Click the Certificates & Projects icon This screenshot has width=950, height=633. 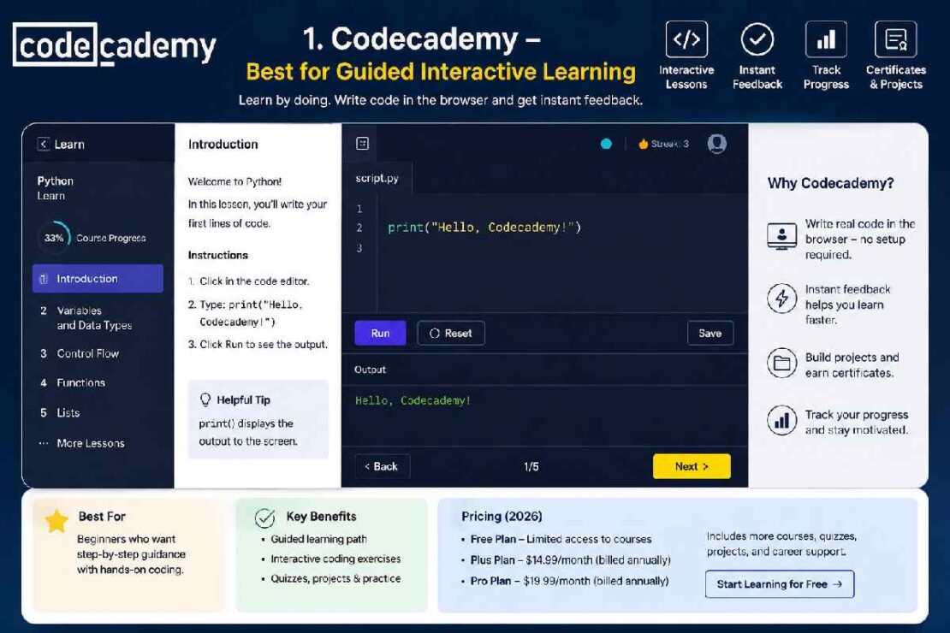click(895, 39)
